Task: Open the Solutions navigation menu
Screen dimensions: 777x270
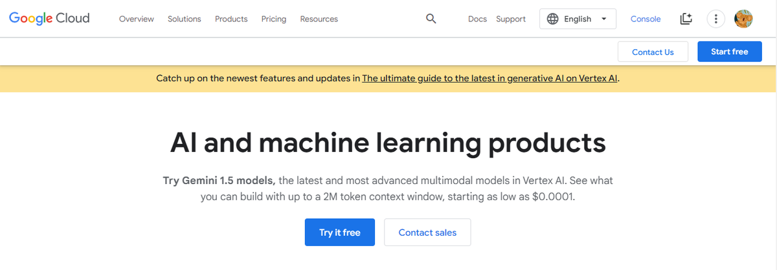Action: click(185, 19)
